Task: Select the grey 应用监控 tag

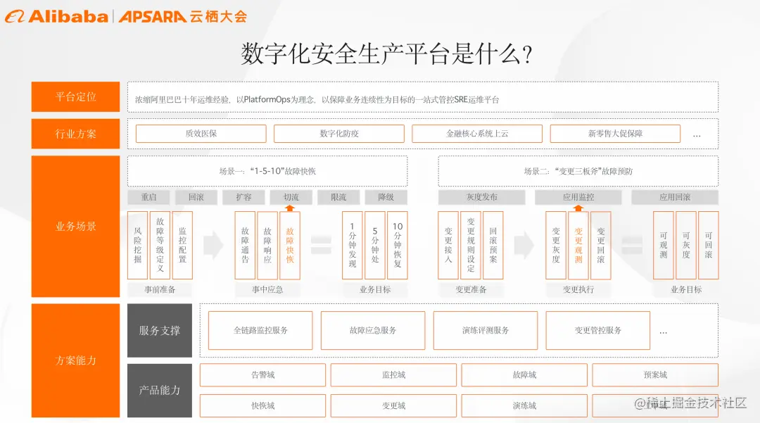Action: pos(578,197)
